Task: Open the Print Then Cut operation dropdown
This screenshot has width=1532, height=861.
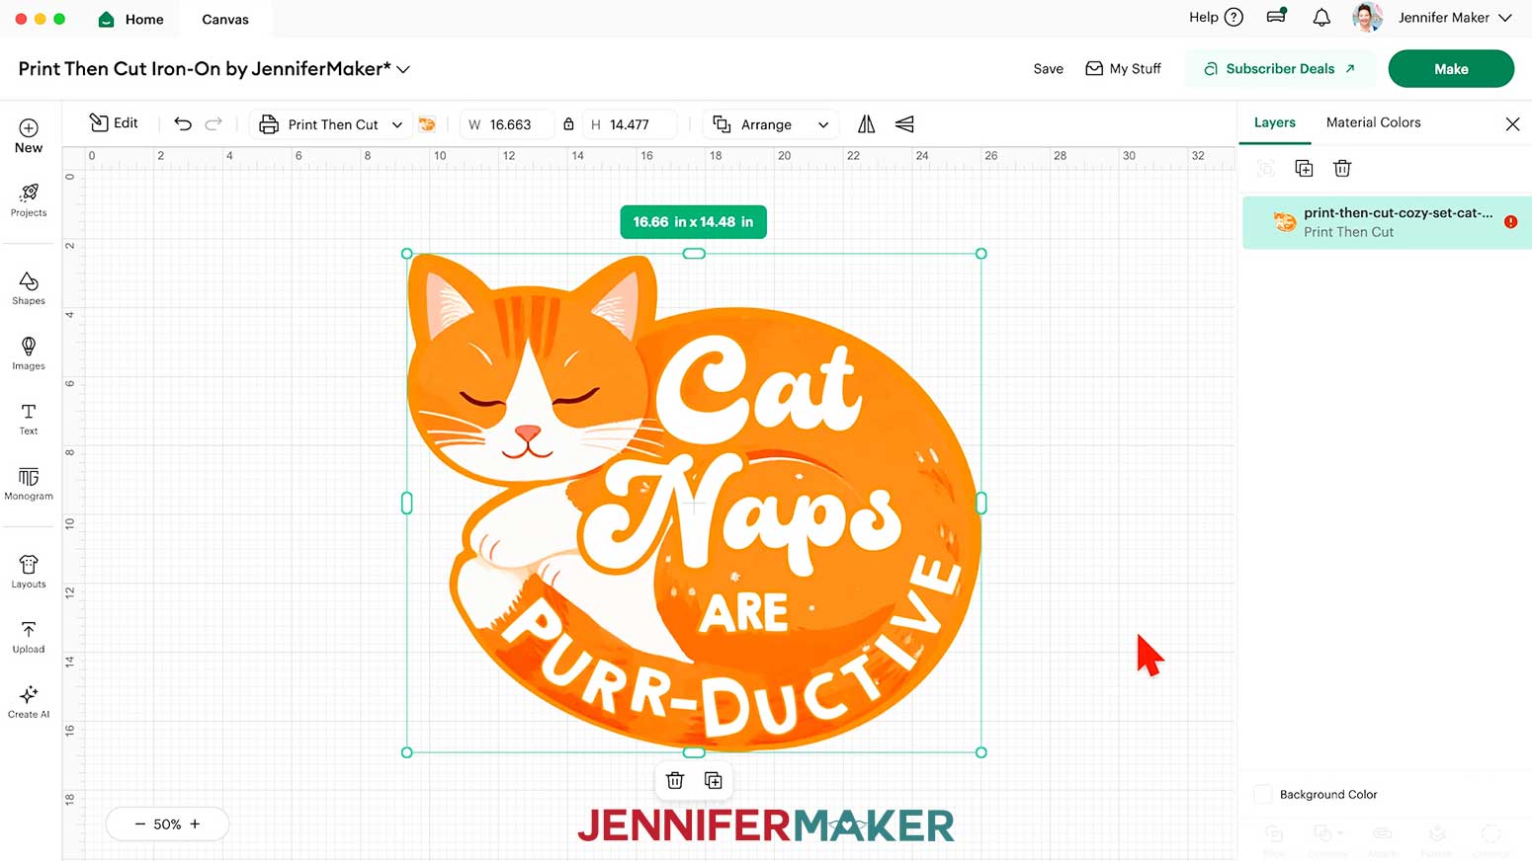Action: click(x=330, y=124)
